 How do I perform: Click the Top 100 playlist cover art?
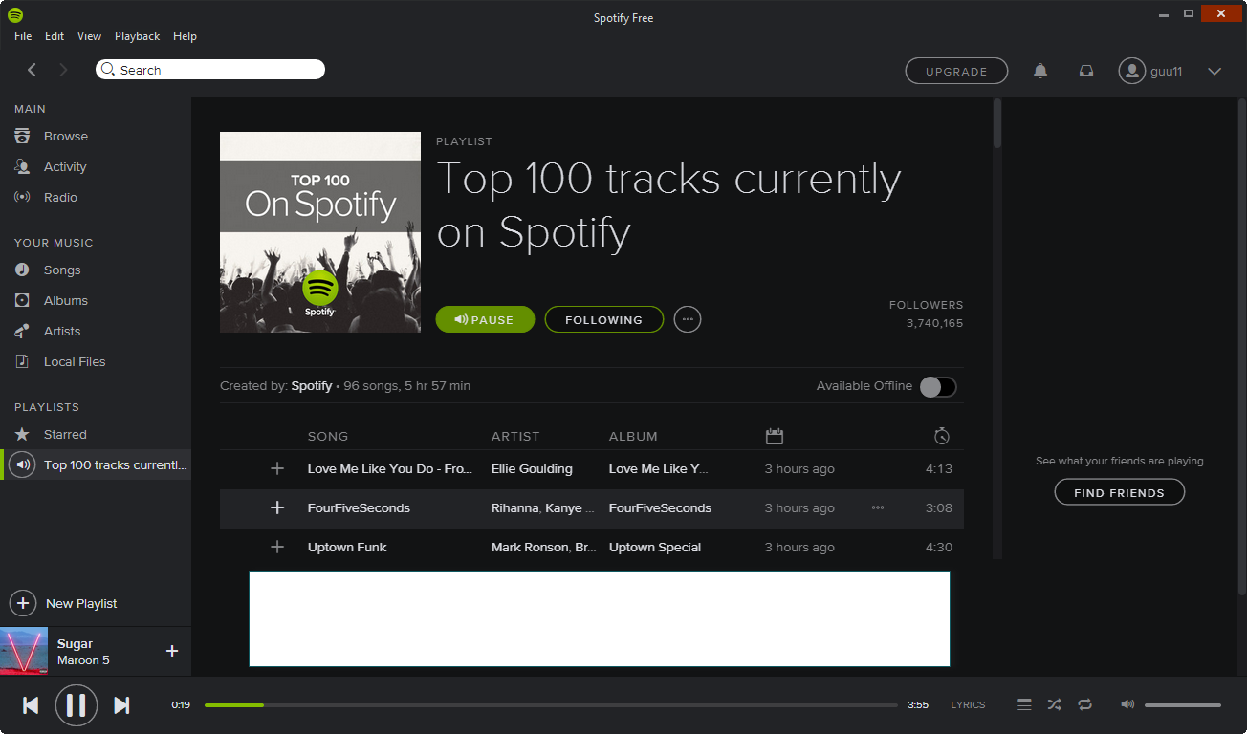[x=320, y=232]
